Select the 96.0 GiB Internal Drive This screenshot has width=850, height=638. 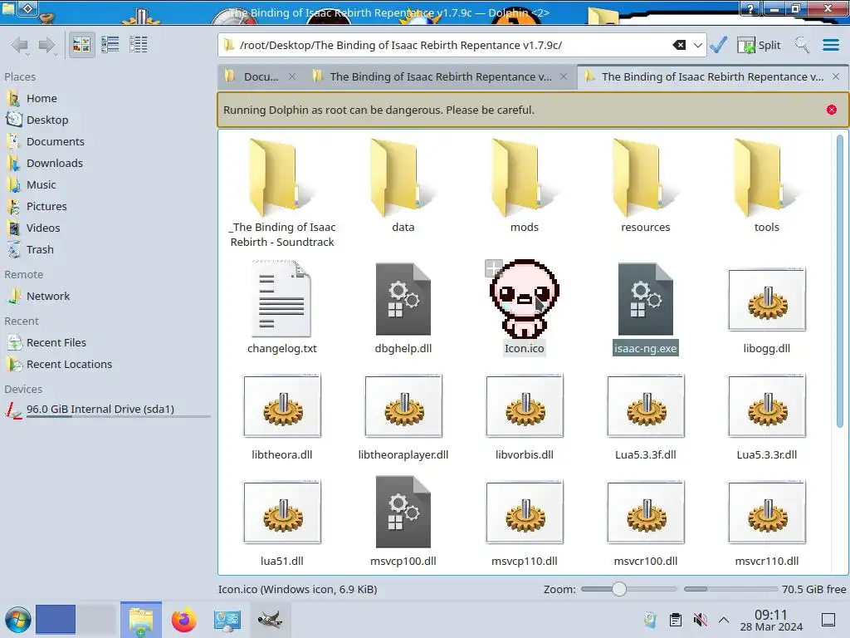[100, 410]
